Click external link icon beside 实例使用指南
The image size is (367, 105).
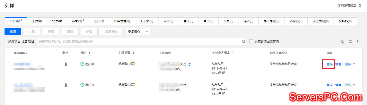point(360,6)
